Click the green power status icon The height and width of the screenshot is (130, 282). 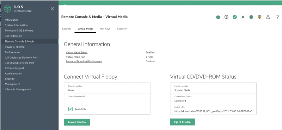pos(218,17)
